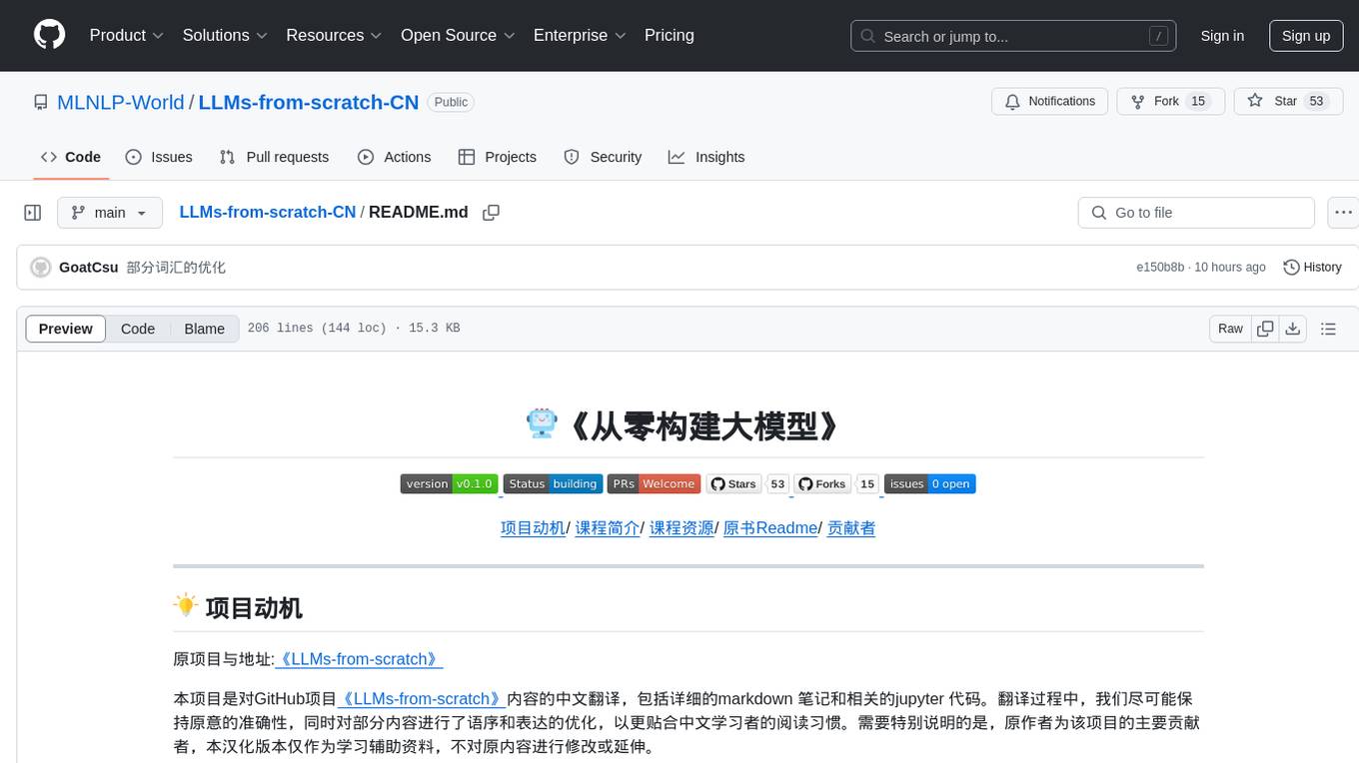The width and height of the screenshot is (1359, 763).
Task: Click the GitHub Forks badge
Action: point(836,483)
